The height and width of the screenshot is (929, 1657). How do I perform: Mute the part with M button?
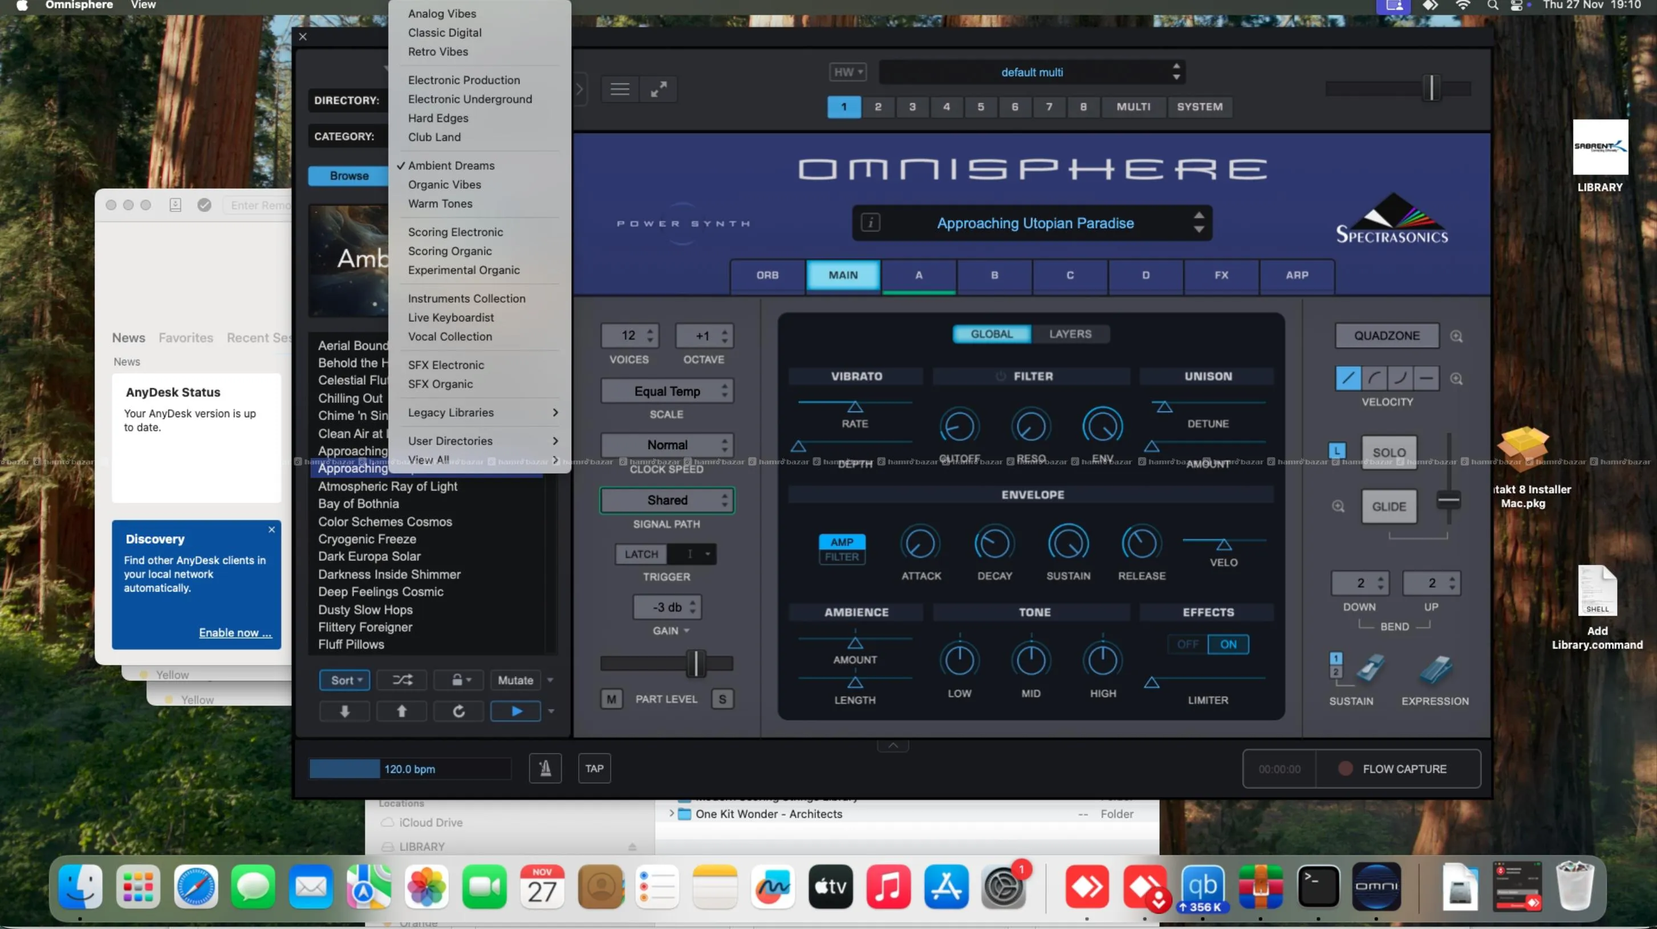click(611, 699)
